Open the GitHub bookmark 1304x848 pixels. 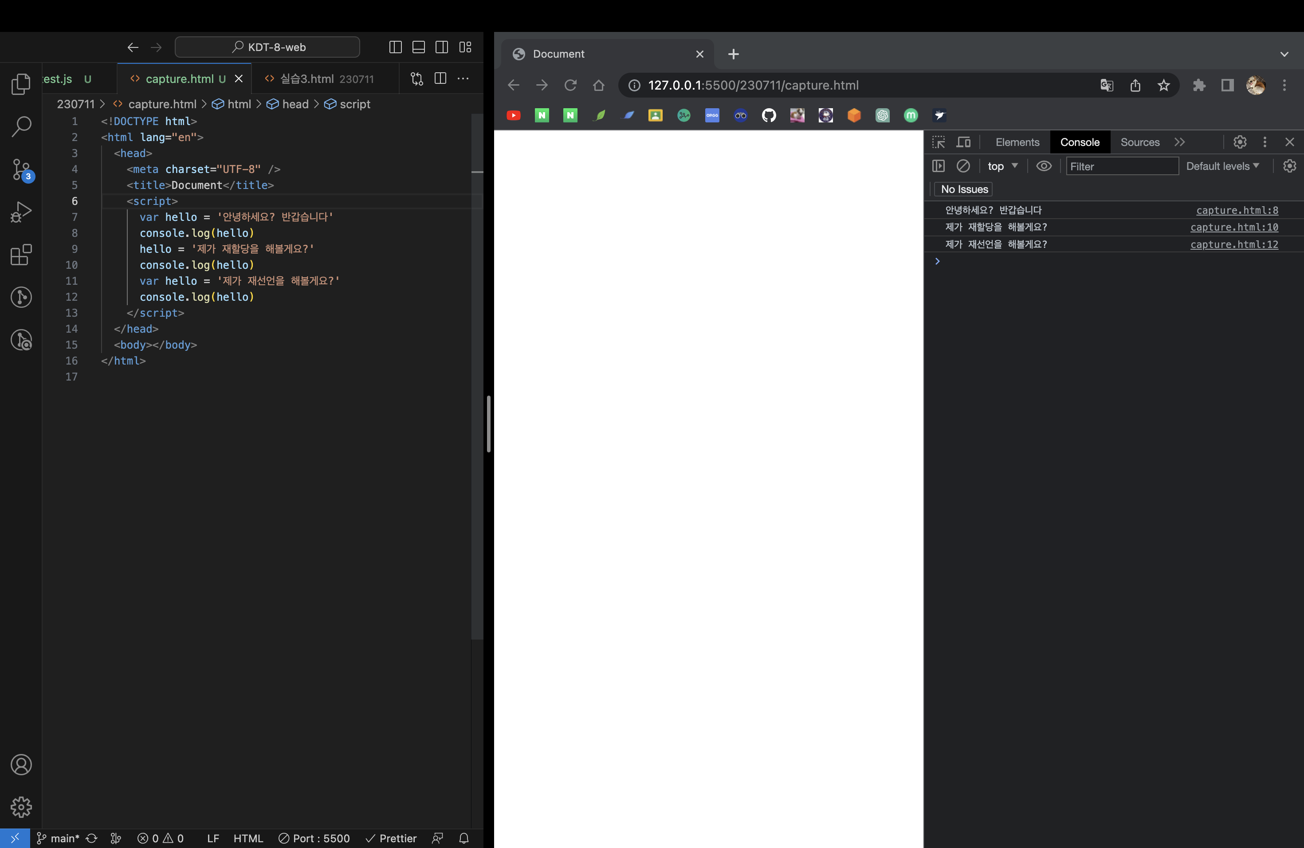(x=769, y=116)
